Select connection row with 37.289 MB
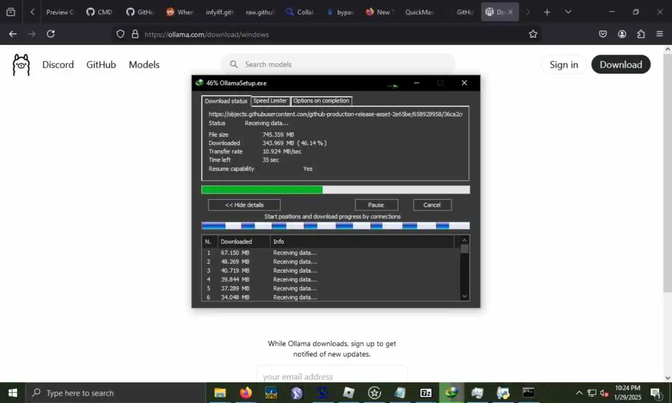The image size is (672, 403). pos(331,289)
